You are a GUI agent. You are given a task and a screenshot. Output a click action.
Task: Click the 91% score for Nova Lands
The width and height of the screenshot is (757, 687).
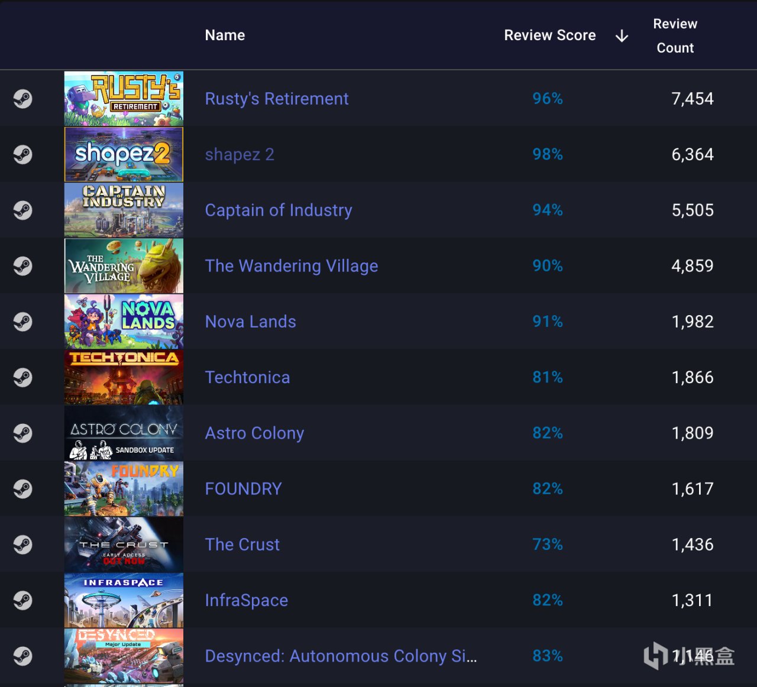[x=548, y=322]
